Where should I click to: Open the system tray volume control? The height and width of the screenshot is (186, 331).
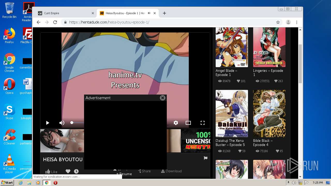tap(294, 183)
